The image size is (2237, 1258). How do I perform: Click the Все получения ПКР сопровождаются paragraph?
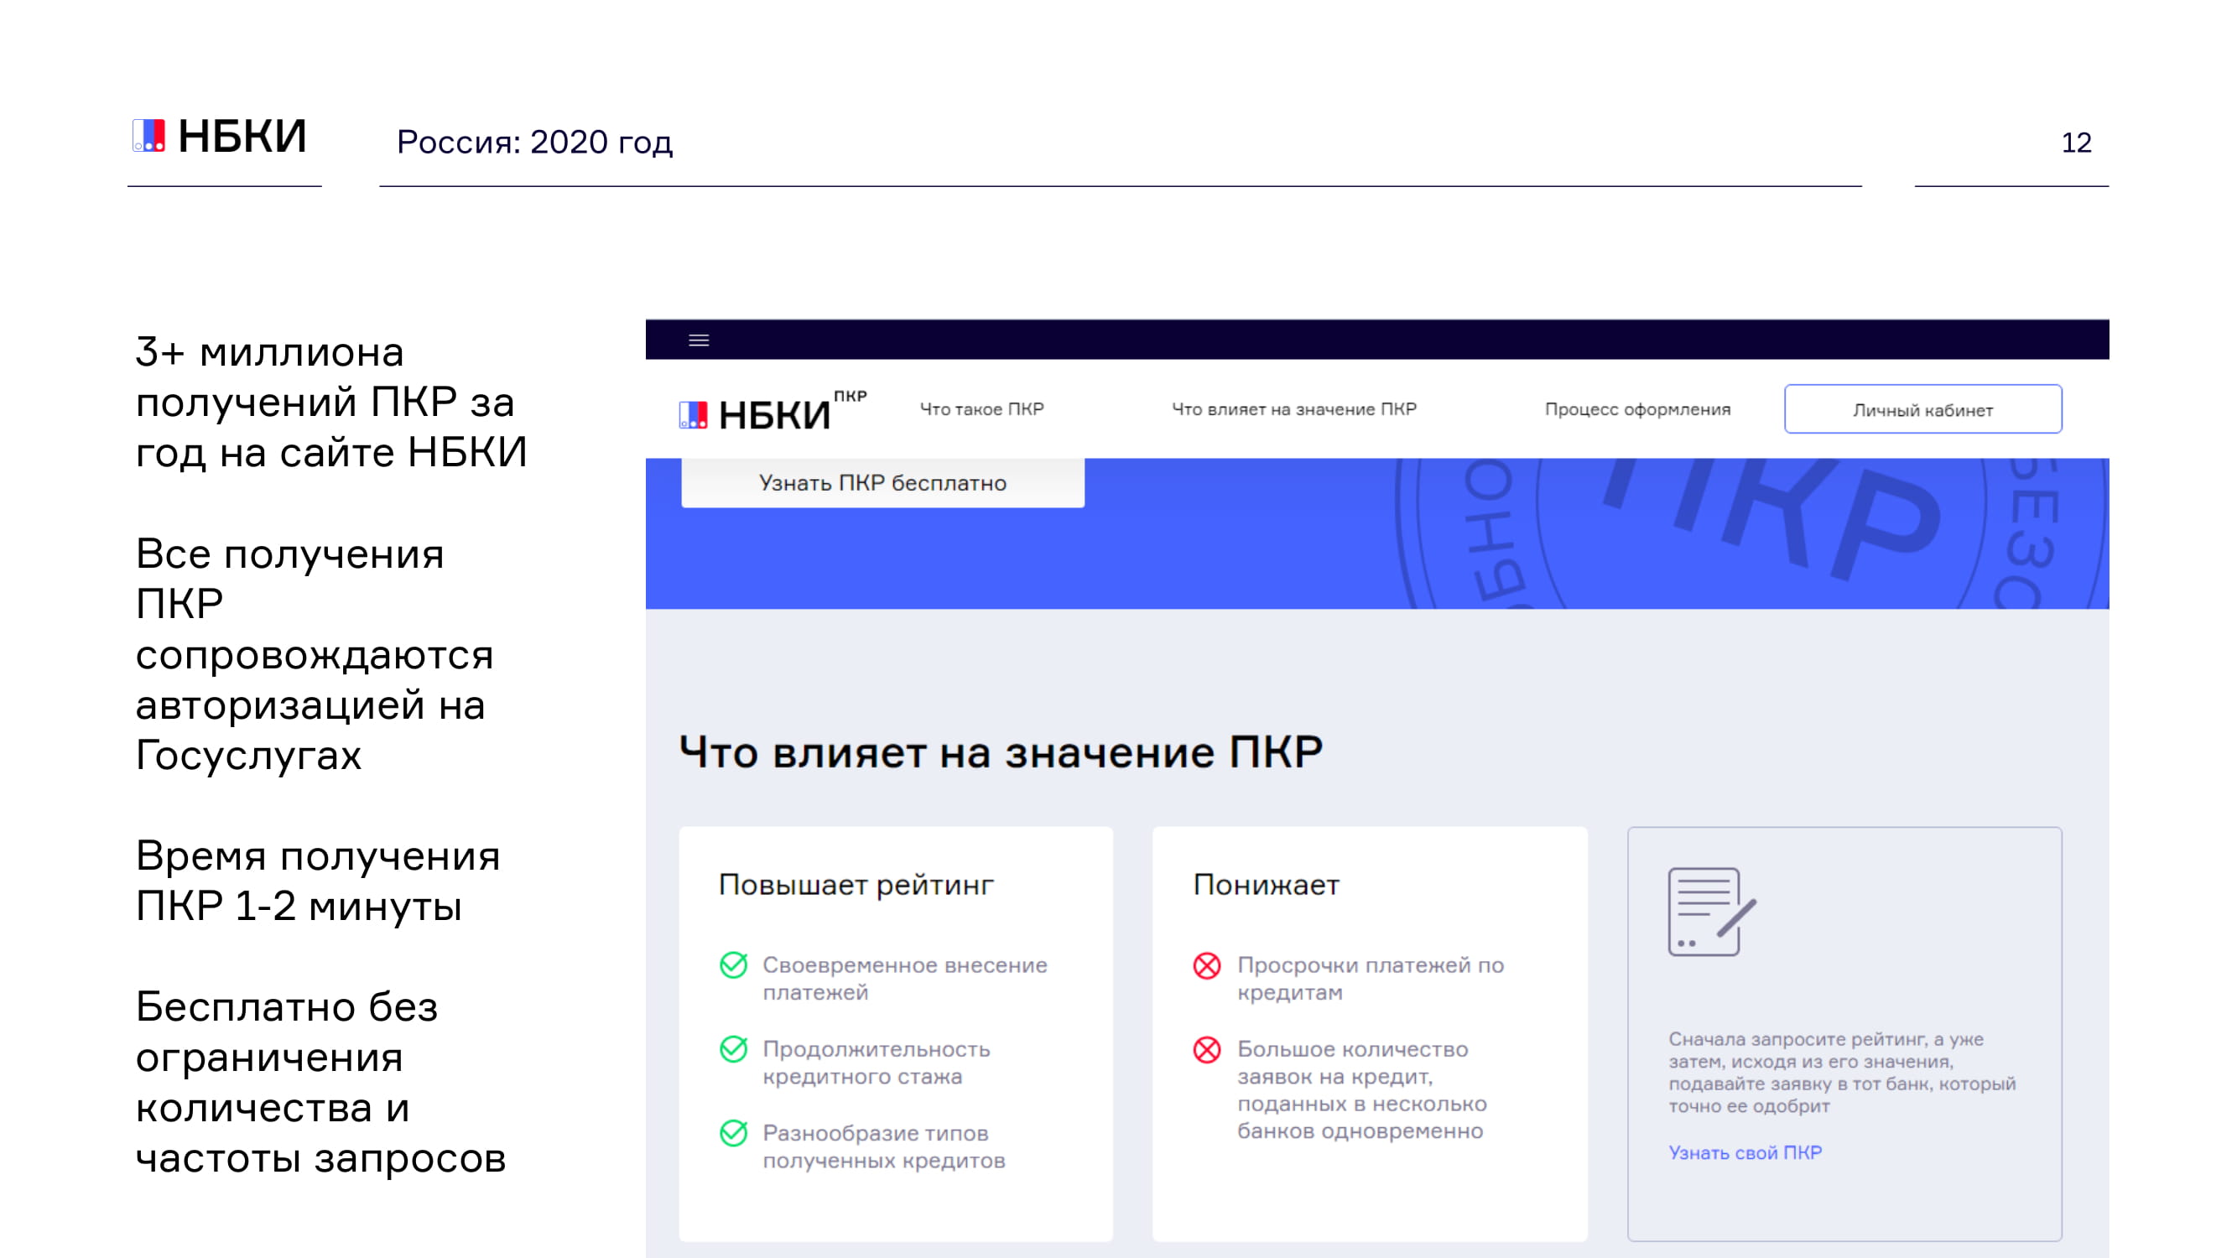(x=315, y=655)
